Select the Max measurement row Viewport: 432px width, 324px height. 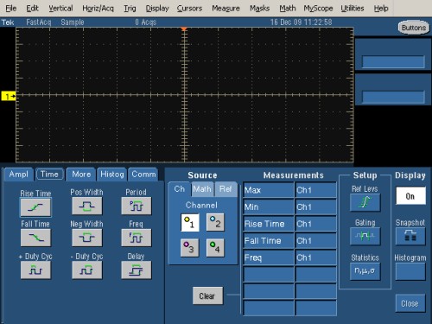[x=269, y=190]
